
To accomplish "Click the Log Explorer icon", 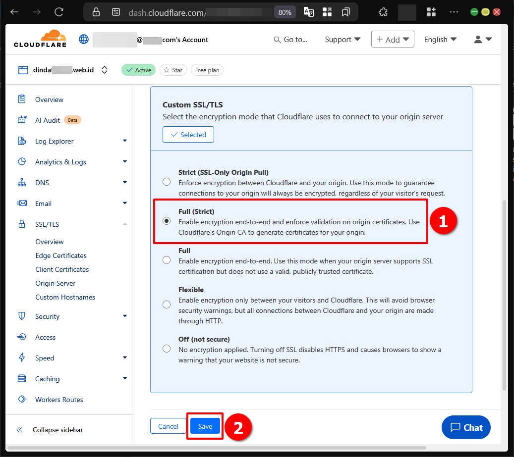I will [x=22, y=141].
